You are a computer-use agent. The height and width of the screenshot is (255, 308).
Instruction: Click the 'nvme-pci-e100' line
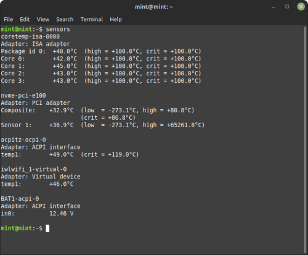[x=23, y=96]
